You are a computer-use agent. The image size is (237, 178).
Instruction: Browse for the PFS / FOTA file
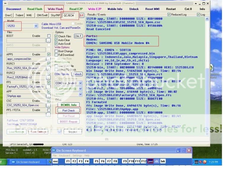click(x=48, y=115)
